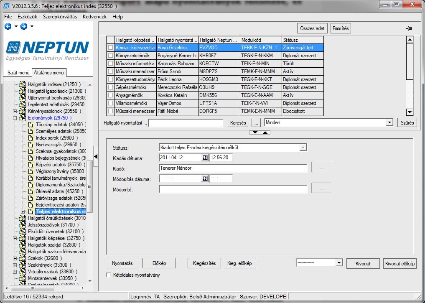Open the Eszközök menu
The height and width of the screenshot is (303, 425).
[28, 17]
